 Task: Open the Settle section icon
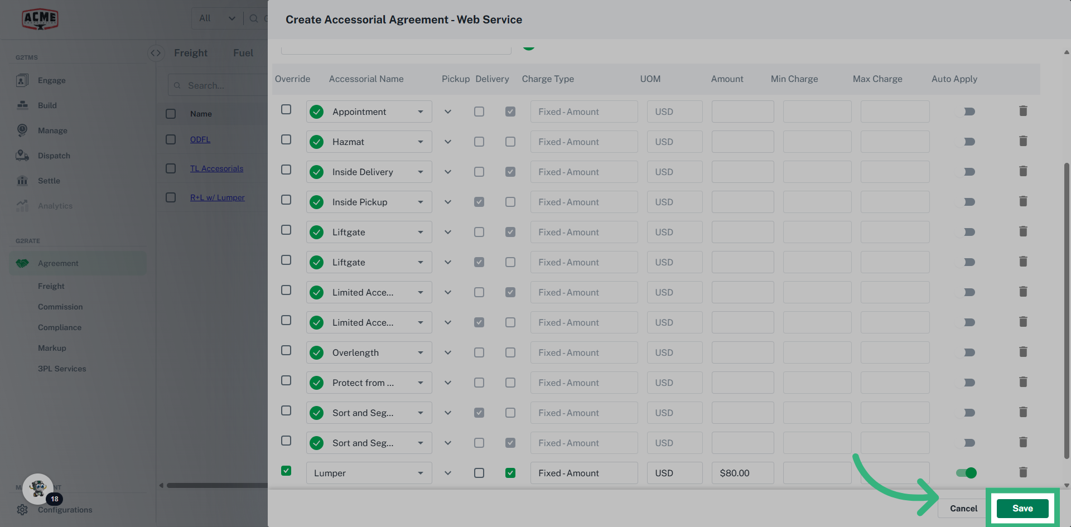(x=22, y=181)
